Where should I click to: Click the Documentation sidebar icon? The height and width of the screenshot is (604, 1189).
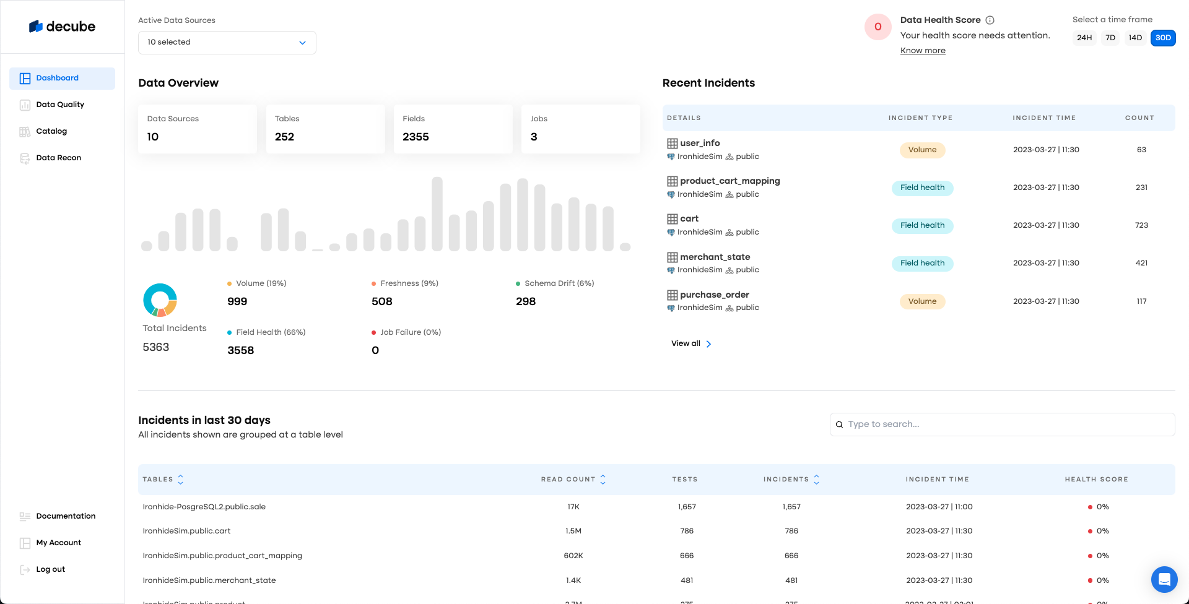tap(25, 517)
